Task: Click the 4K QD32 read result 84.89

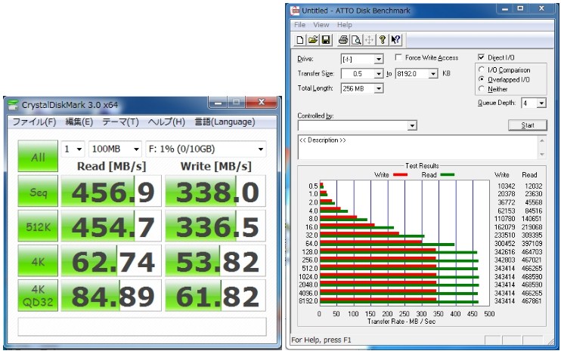Action: pyautogui.click(x=111, y=295)
